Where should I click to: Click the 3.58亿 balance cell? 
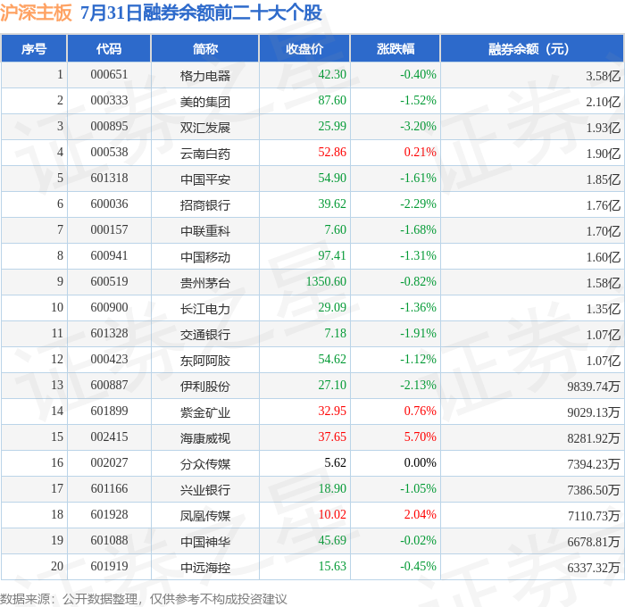coord(603,76)
